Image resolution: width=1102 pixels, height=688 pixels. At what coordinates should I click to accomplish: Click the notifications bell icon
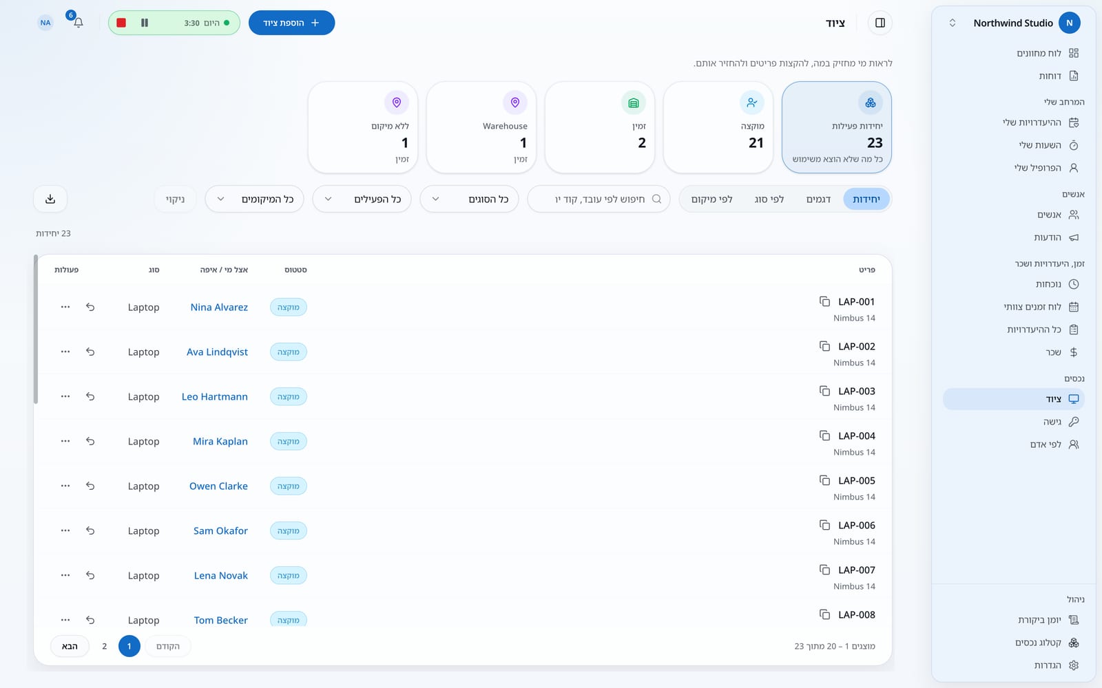click(x=79, y=23)
